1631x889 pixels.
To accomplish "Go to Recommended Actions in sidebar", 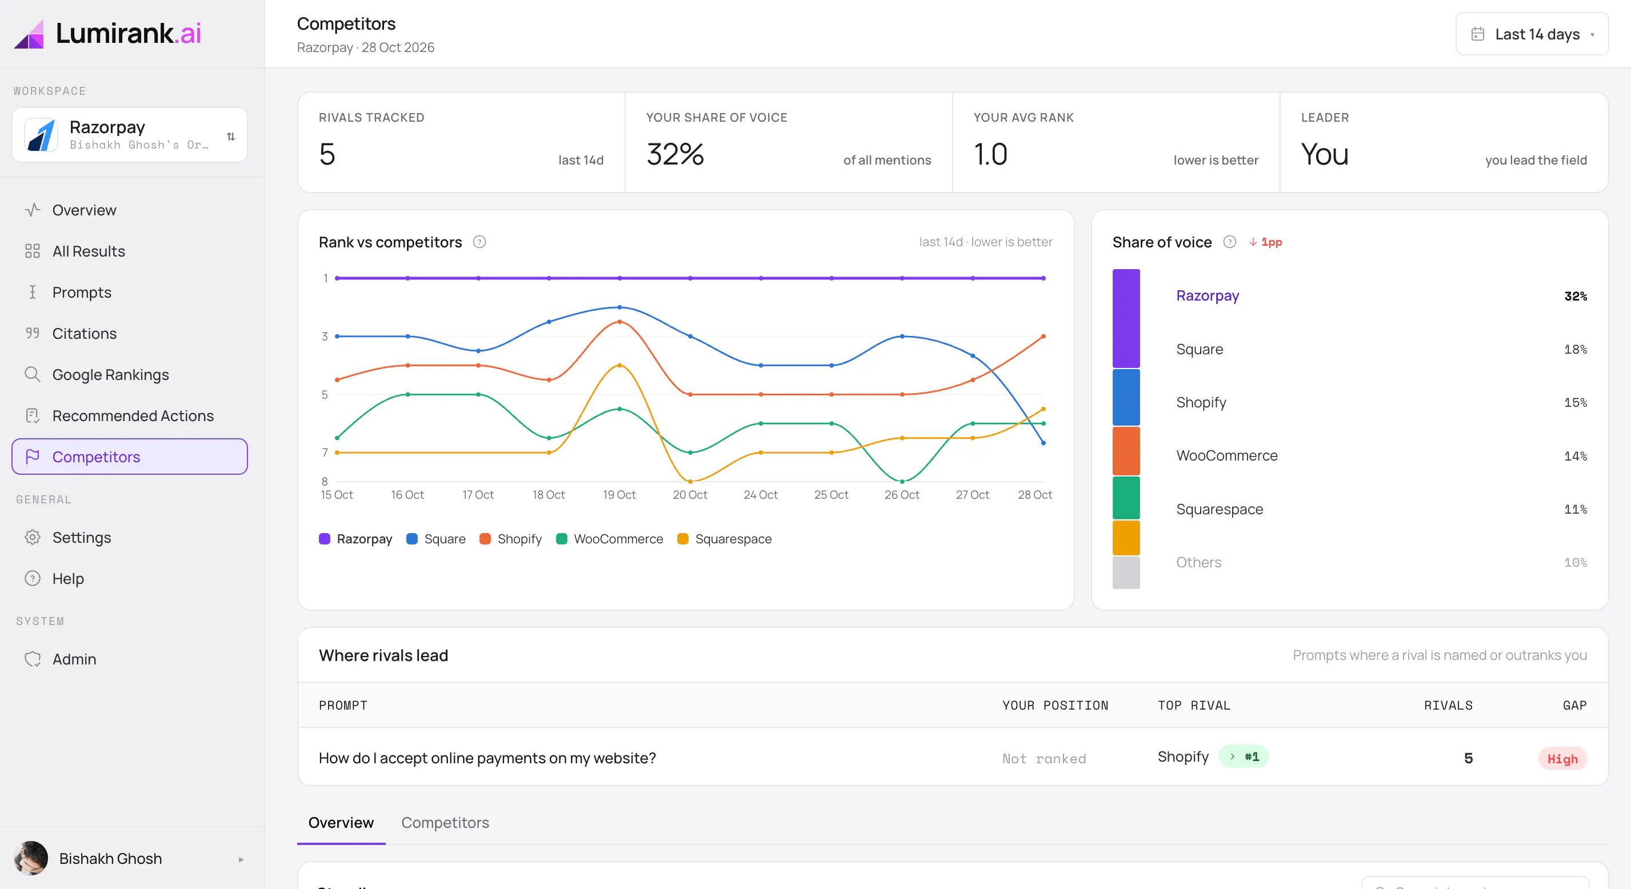I will (x=129, y=415).
